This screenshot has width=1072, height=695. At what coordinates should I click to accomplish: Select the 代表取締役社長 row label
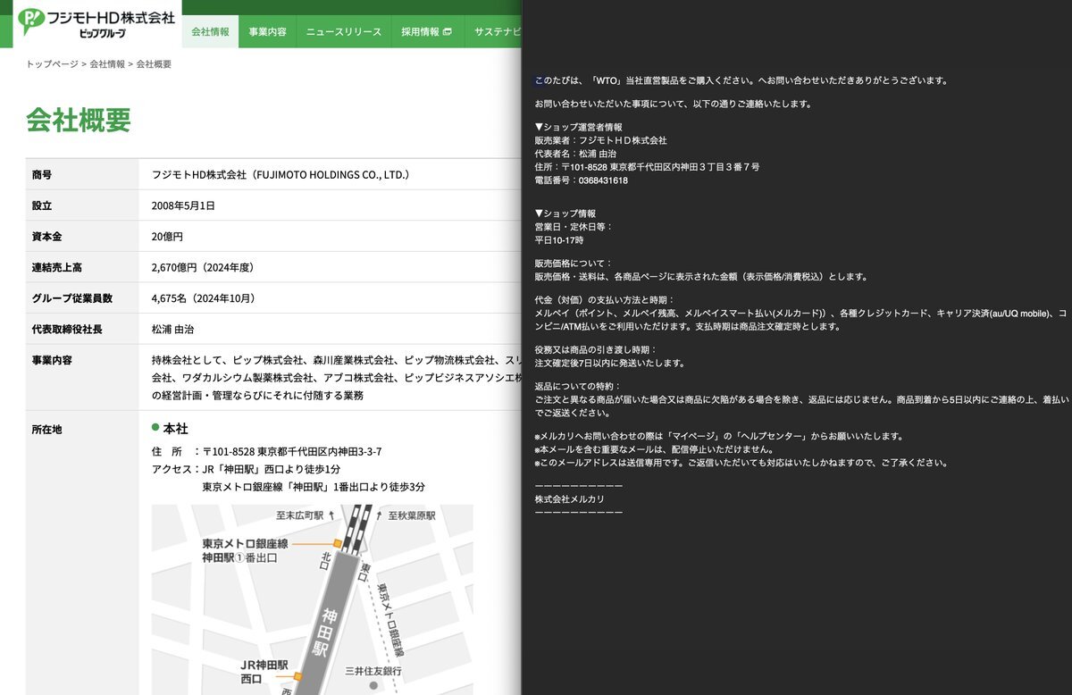67,329
